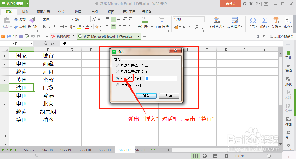This screenshot has height=159, width=296.
Task: Open the font name dropdown
Action: coord(73,19)
